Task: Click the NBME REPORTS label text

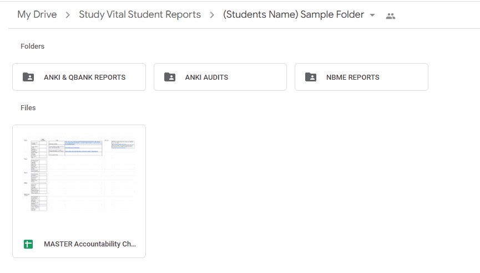Action: point(353,78)
